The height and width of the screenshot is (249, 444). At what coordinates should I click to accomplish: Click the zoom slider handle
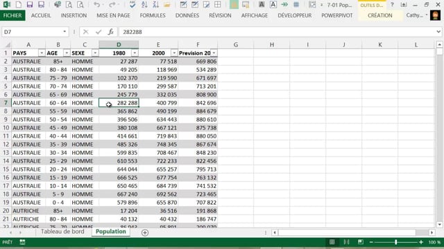396,242
